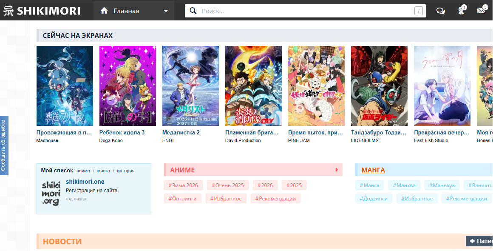The image size is (493, 251).
Task: Click the plus Написать news button
Action: [479, 241]
